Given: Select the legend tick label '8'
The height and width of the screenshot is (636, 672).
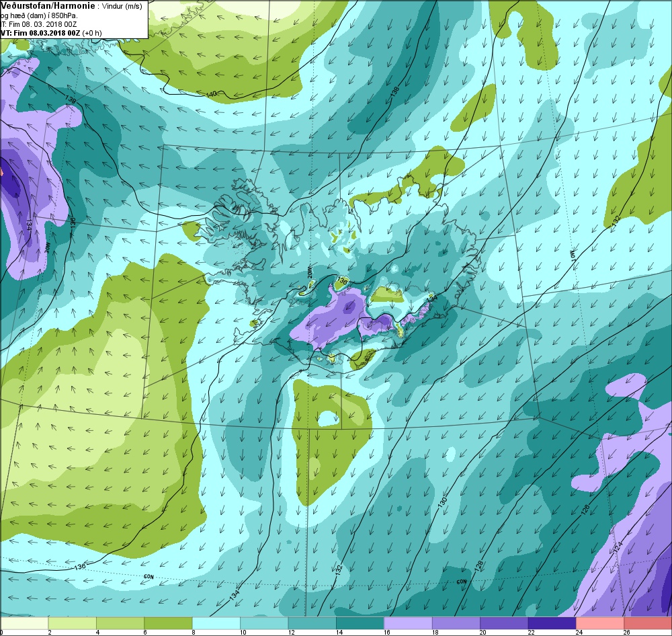Looking at the screenshot, I should tap(194, 632).
